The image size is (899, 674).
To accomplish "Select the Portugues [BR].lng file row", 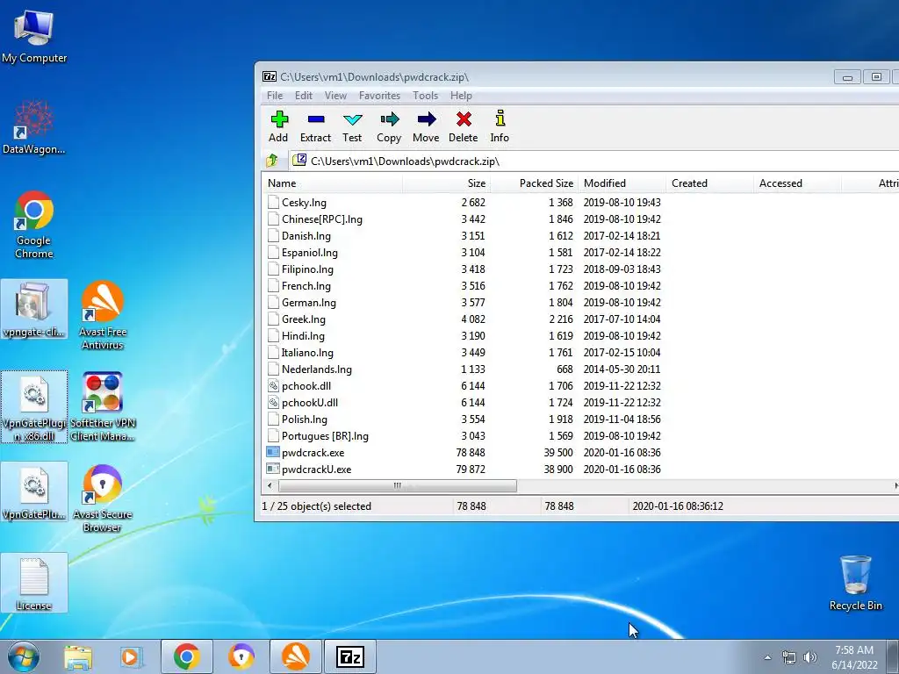I will (579, 435).
